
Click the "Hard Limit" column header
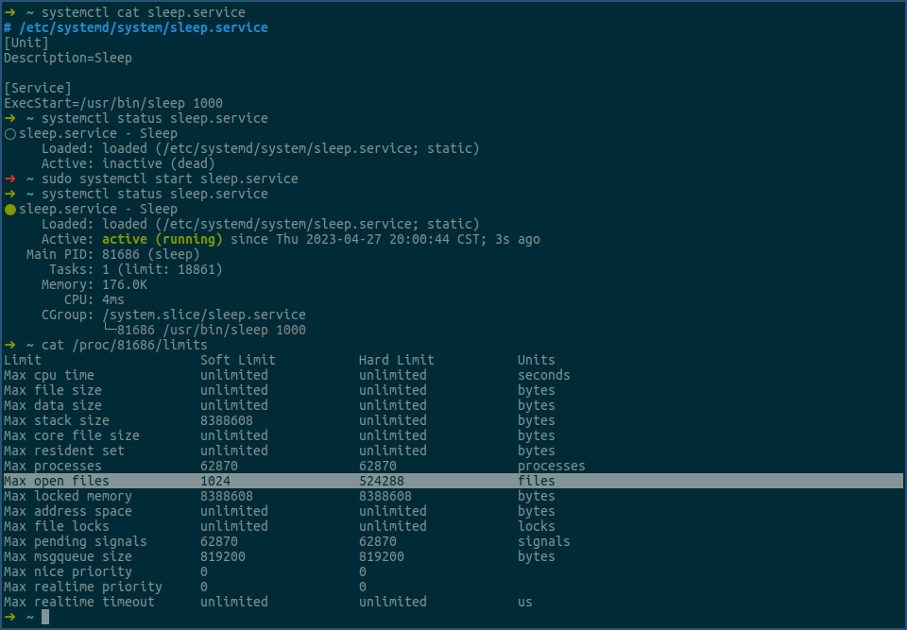(x=397, y=360)
